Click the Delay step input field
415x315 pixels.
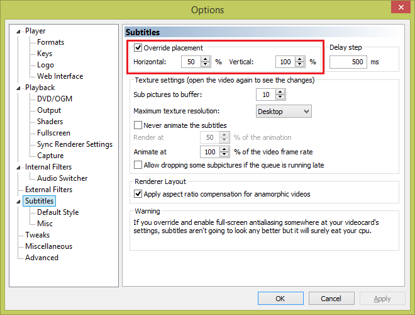348,62
